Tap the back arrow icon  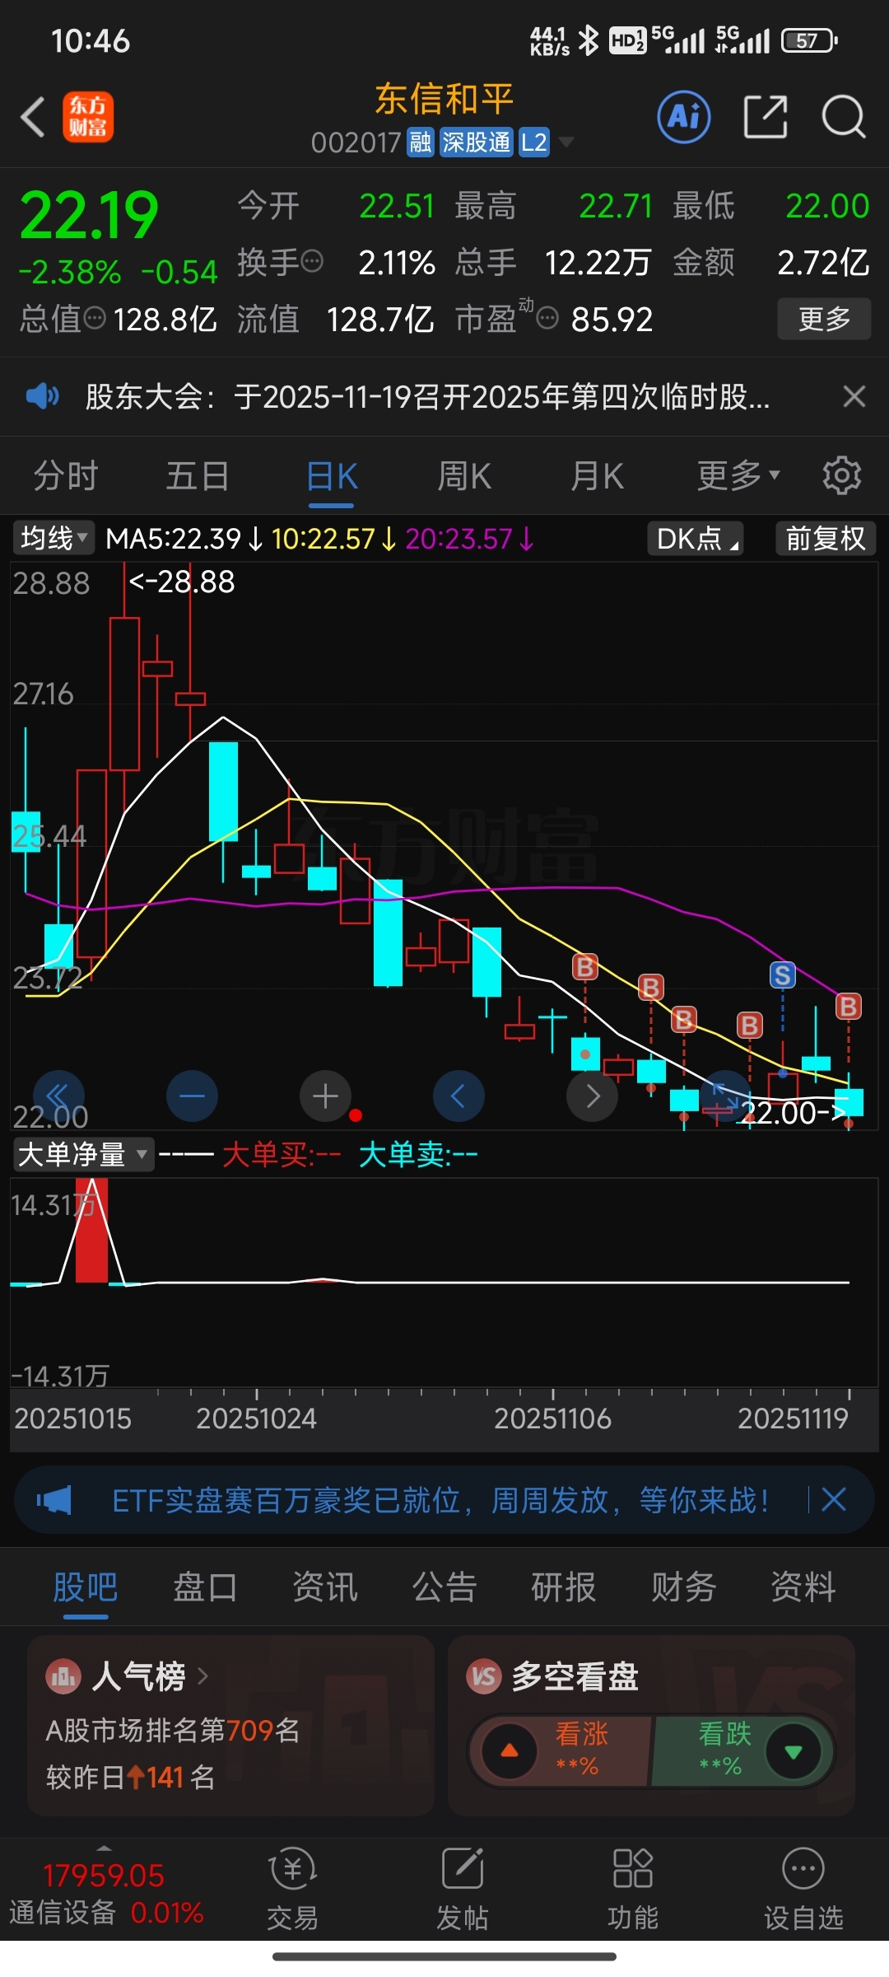[x=33, y=117]
